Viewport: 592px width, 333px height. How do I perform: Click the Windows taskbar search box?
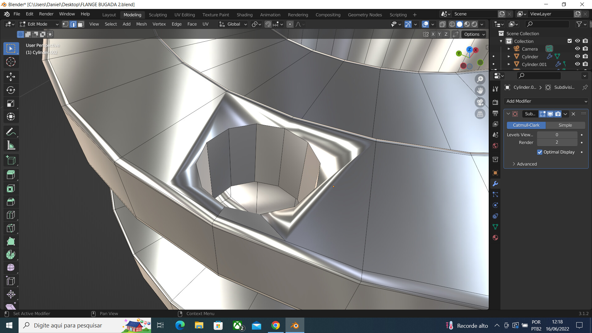[85, 325]
